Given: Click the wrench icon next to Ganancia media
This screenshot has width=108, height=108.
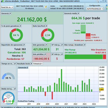Looking at the screenshot, I should [78, 14].
